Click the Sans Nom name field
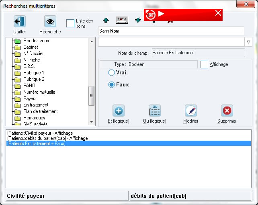This screenshot has height=205, width=258. pyautogui.click(x=171, y=31)
